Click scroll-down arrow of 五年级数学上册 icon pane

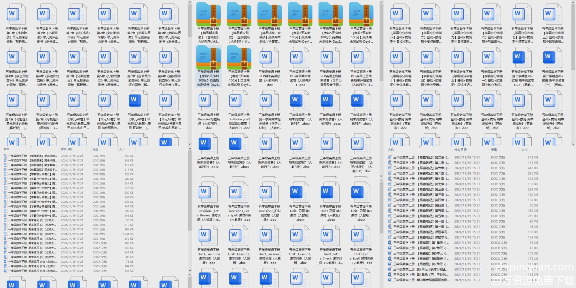(x=190, y=144)
